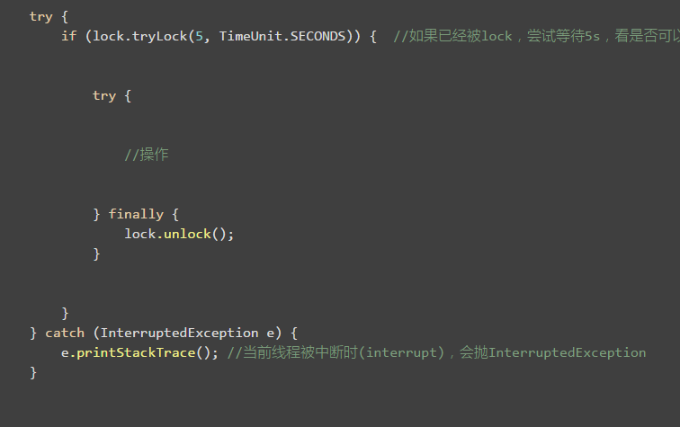The image size is (680, 427).
Task: Click the printStackTrace method call
Action: tap(136, 353)
